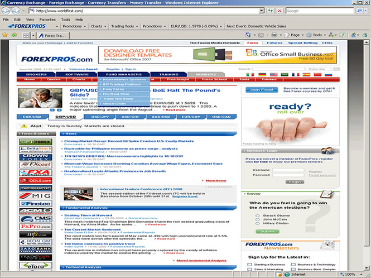Click the Saudi Arabian flag language icon

[x=285, y=75]
